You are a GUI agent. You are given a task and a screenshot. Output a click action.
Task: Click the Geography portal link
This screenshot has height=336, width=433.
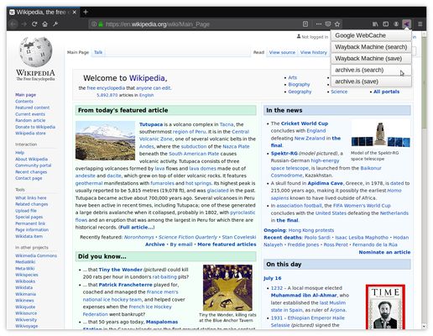coord(300,92)
